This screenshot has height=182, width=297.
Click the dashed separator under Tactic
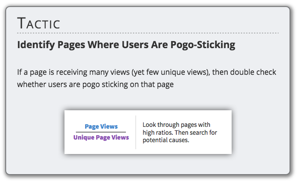click(148, 33)
